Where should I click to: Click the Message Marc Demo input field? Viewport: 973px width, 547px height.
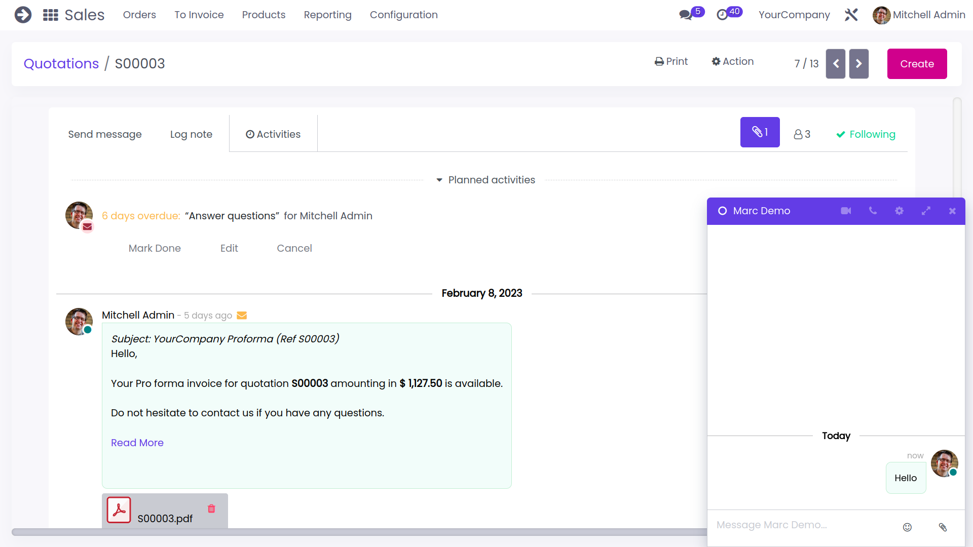801,525
